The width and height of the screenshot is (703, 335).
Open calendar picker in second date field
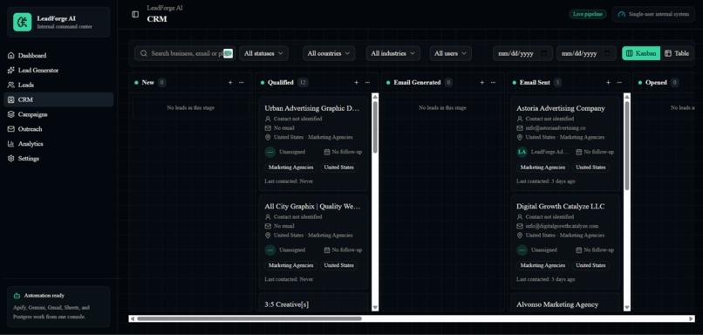pos(608,53)
